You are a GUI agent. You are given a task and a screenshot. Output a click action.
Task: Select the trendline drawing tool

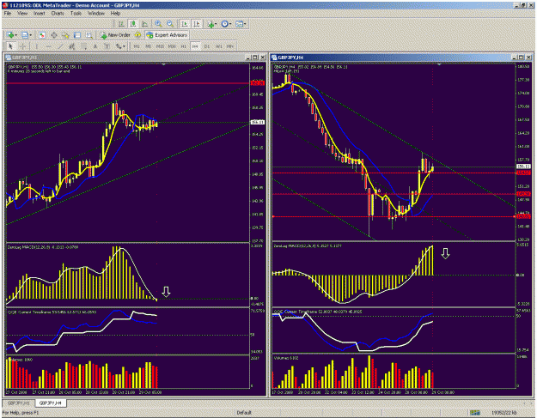pyautogui.click(x=60, y=46)
